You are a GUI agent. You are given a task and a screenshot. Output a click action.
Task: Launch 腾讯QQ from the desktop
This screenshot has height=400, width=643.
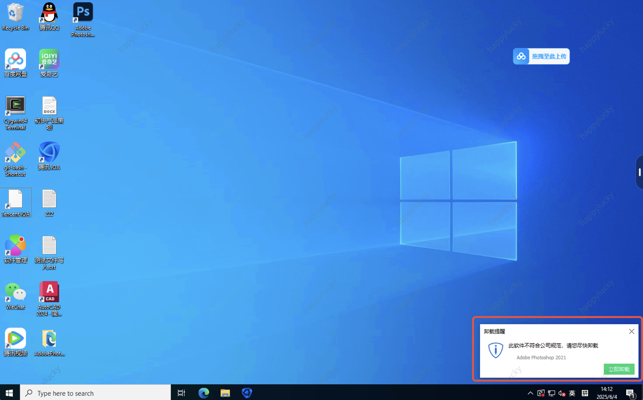click(49, 13)
